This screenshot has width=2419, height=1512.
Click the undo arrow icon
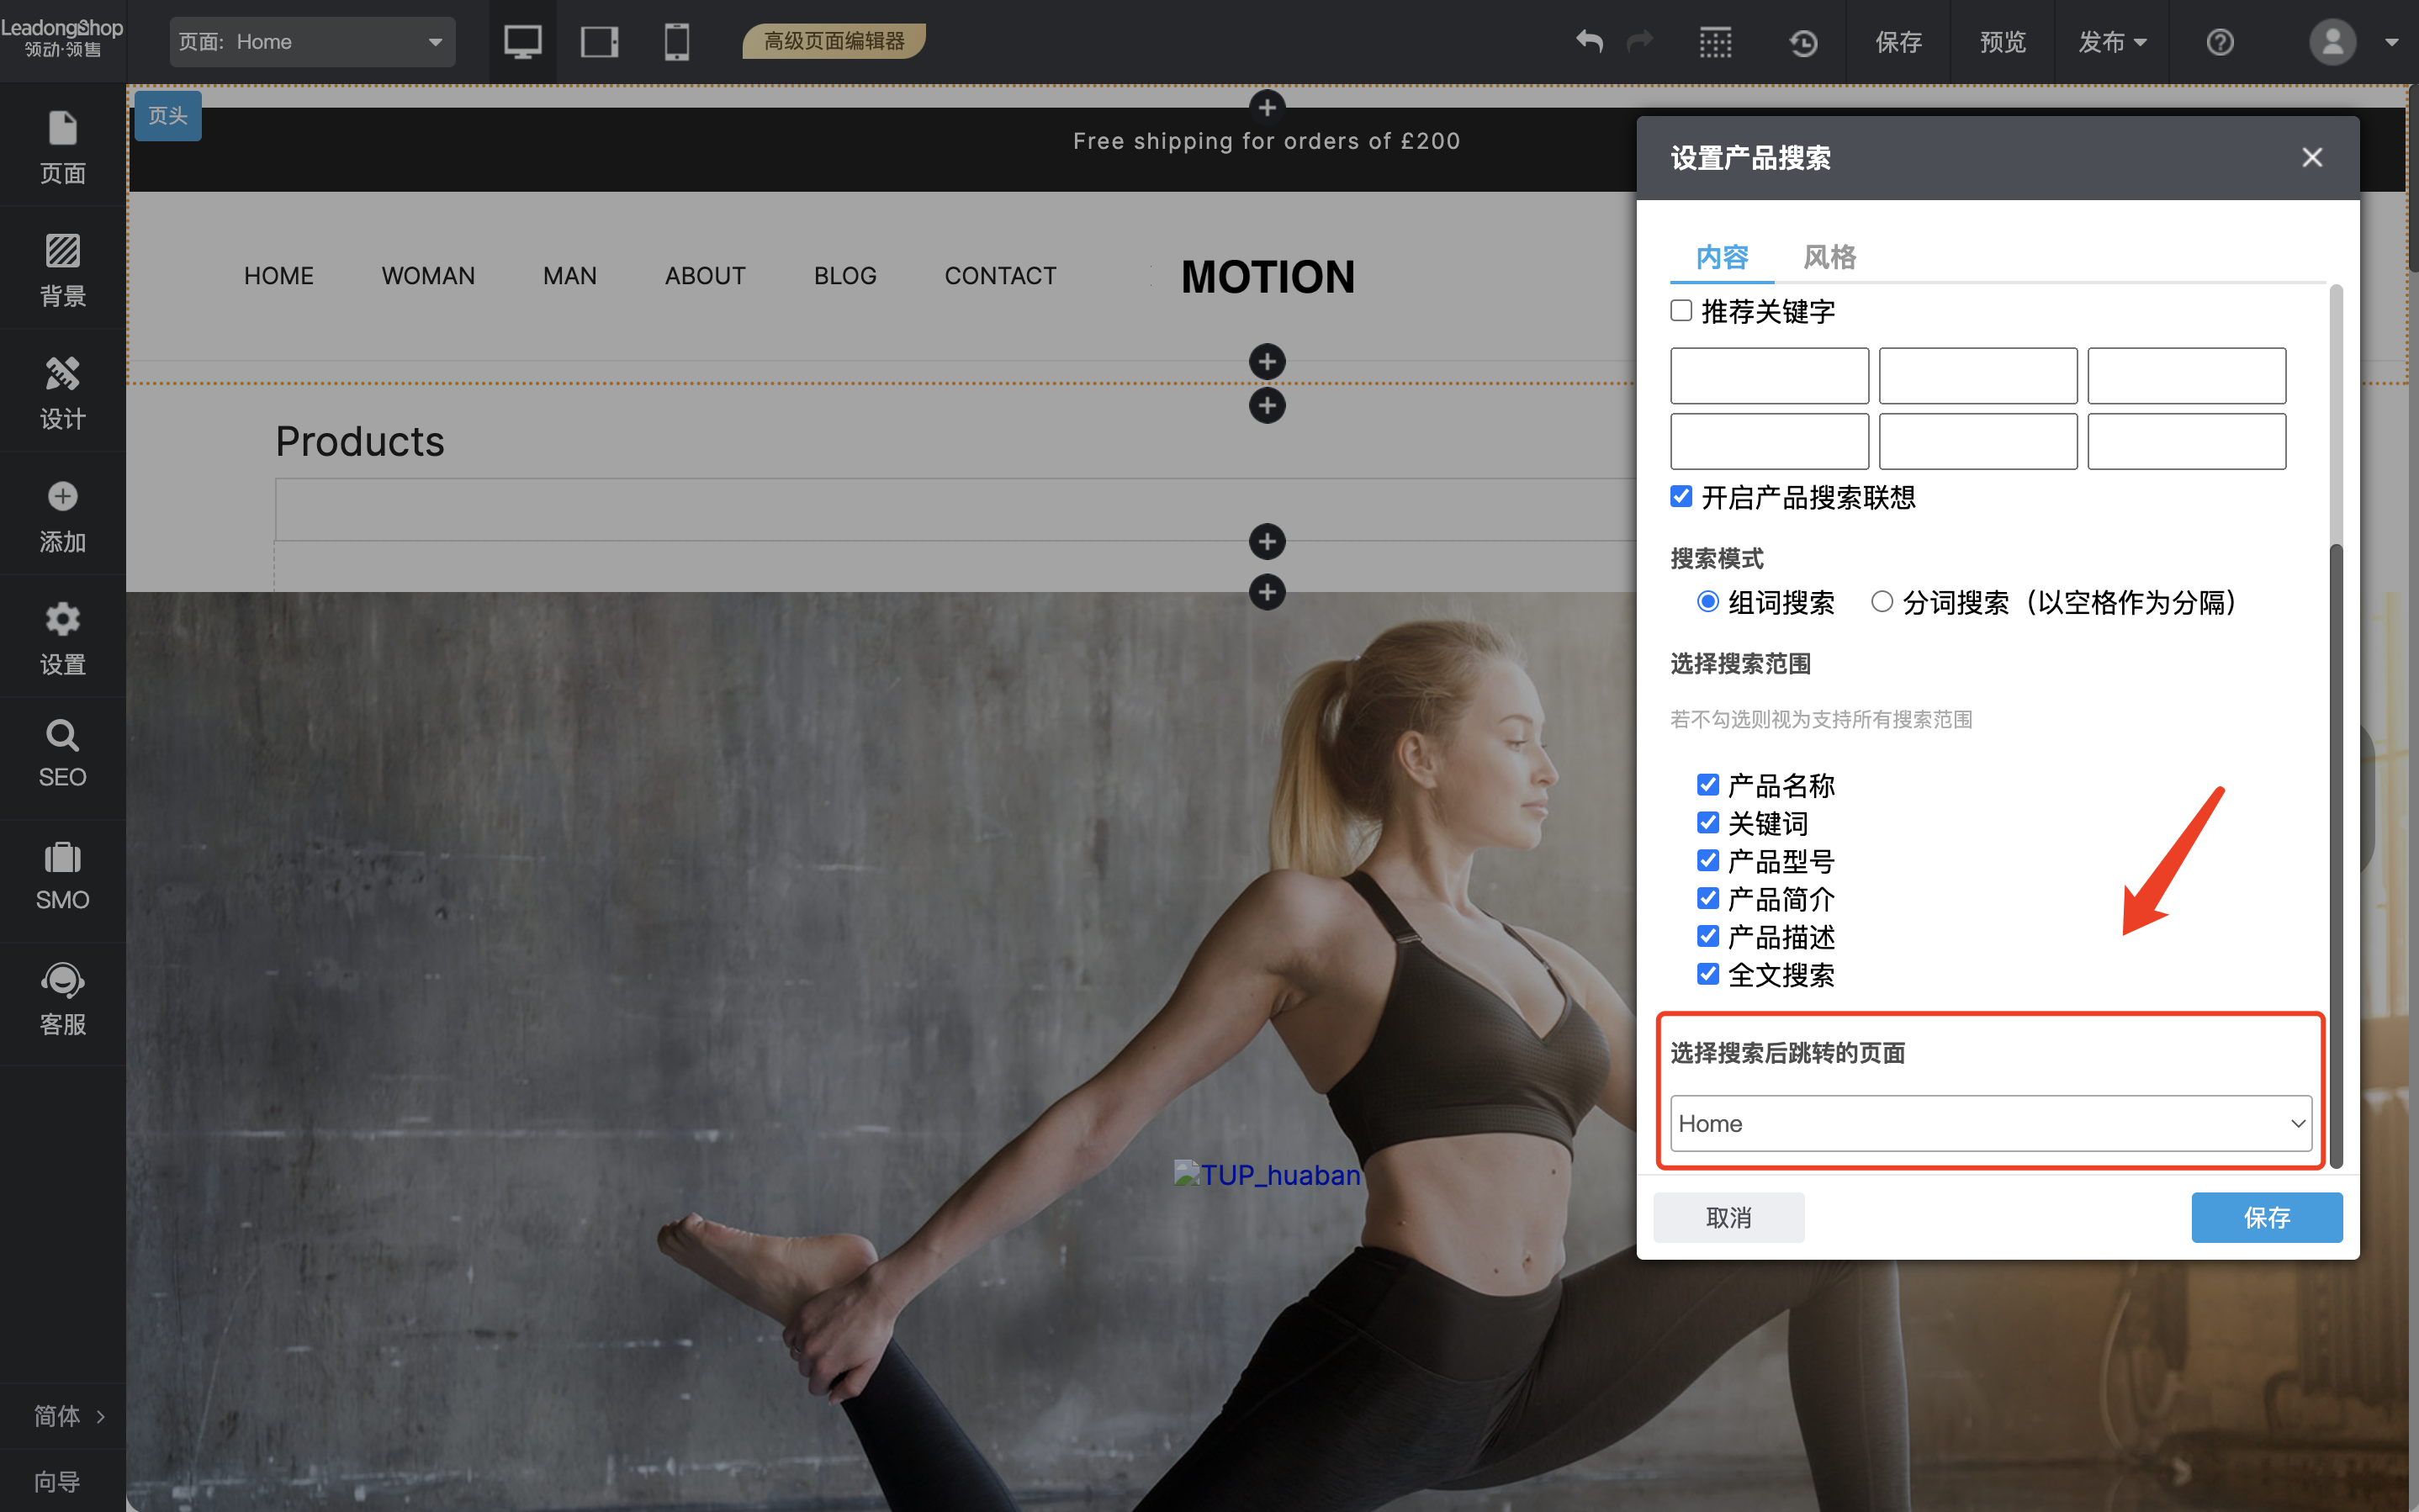[1589, 42]
